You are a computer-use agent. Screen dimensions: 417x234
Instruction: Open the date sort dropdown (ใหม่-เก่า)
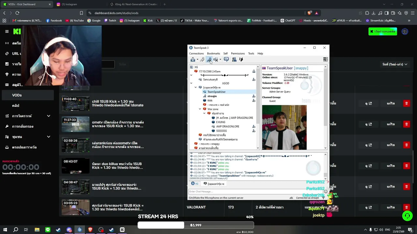(x=395, y=64)
